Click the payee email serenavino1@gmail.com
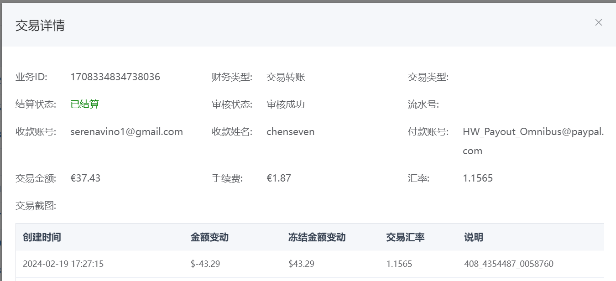 [126, 132]
